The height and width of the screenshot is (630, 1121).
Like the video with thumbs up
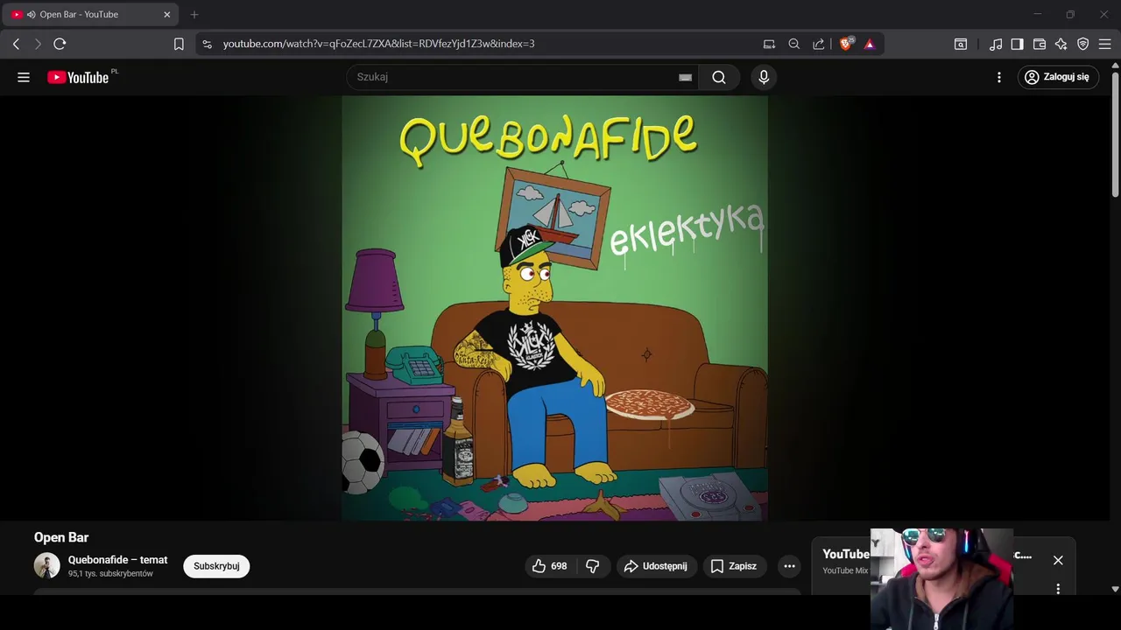pyautogui.click(x=549, y=566)
